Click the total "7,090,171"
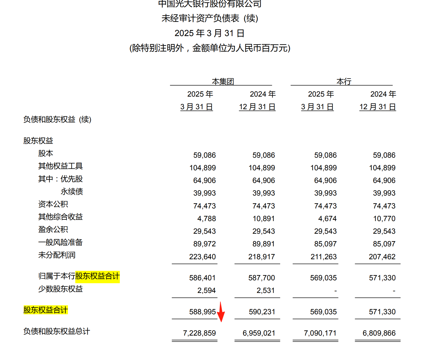This screenshot has width=446, height=344. (320, 333)
